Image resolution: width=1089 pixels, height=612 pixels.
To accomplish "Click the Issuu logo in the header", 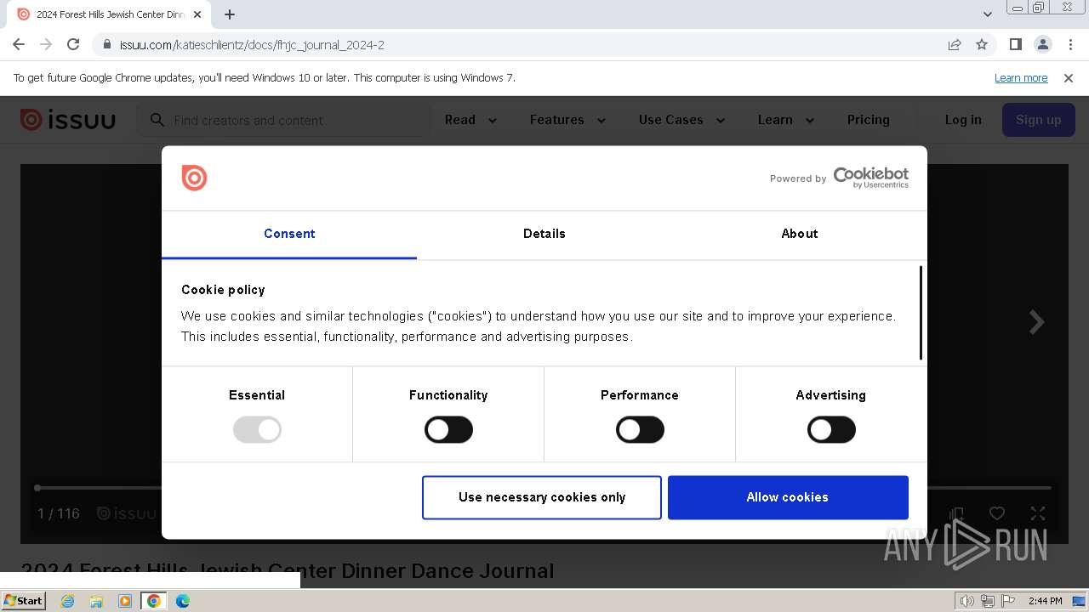I will [68, 120].
